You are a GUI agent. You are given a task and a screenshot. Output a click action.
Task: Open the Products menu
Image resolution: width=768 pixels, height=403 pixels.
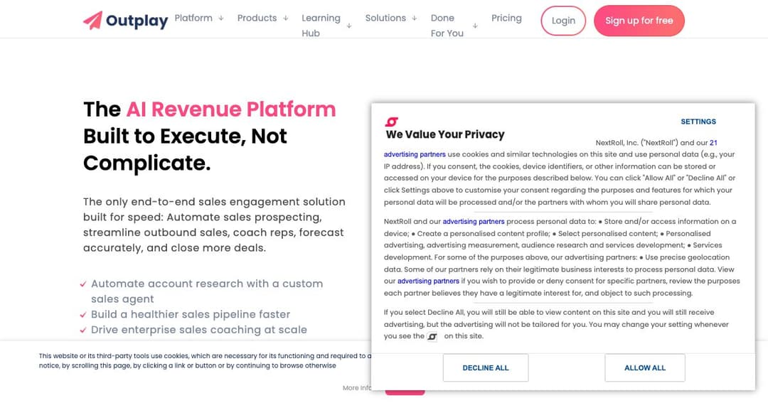pos(257,18)
